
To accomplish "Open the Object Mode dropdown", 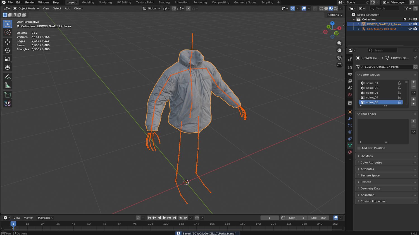I will click(x=27, y=8).
